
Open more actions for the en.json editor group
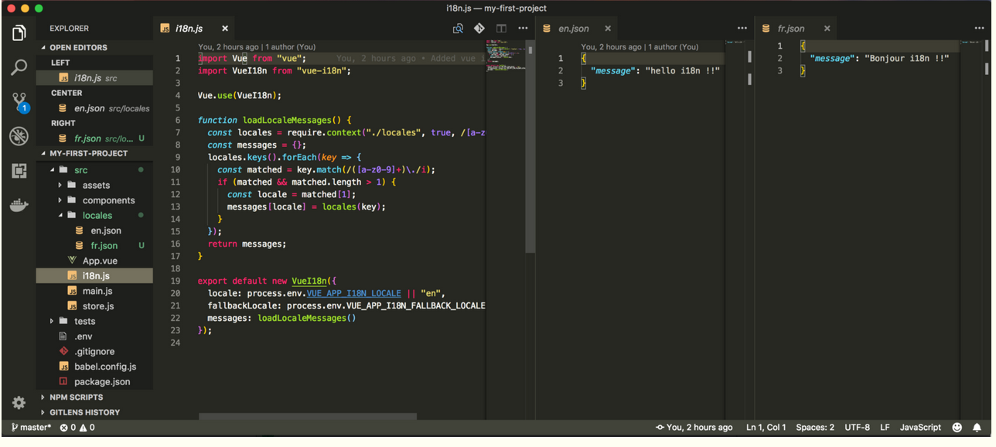(x=742, y=29)
